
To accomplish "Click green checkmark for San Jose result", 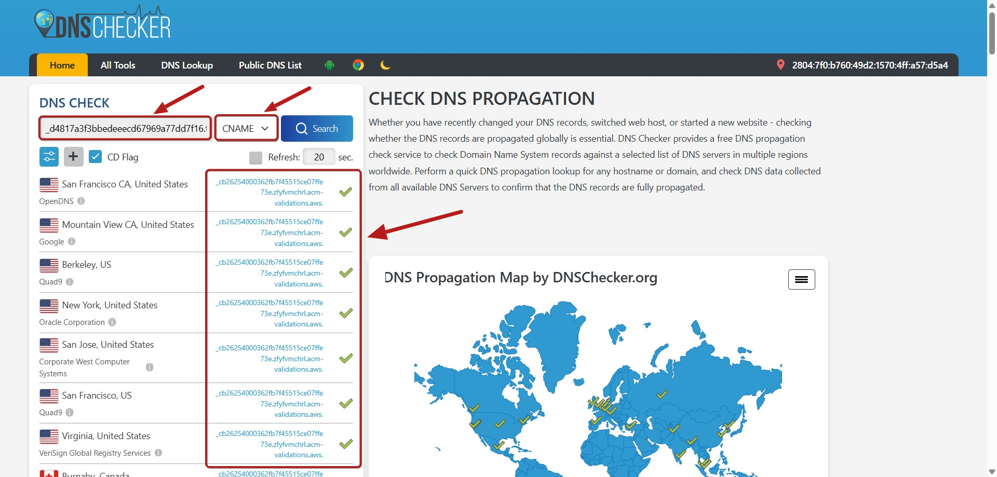I will click(x=346, y=359).
